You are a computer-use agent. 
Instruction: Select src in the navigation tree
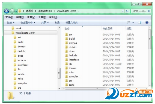pos(19,88)
